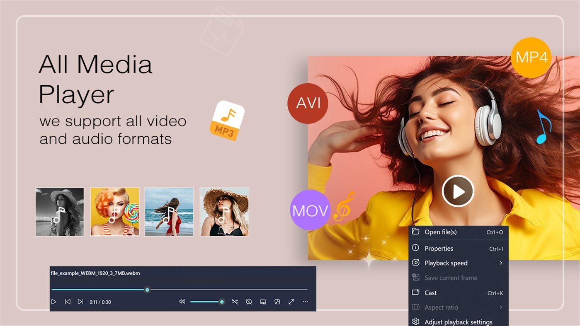Image resolution: width=580 pixels, height=326 pixels.
Task: Choose Adjust playback settings
Action: click(459, 321)
